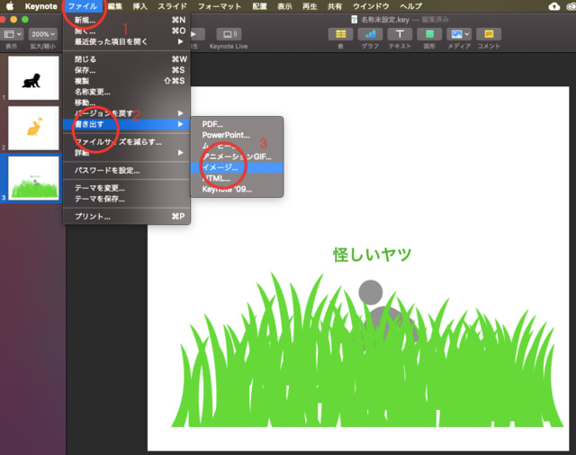Add a text box with テキスト
Image resolution: width=576 pixels, height=455 pixels.
click(399, 34)
